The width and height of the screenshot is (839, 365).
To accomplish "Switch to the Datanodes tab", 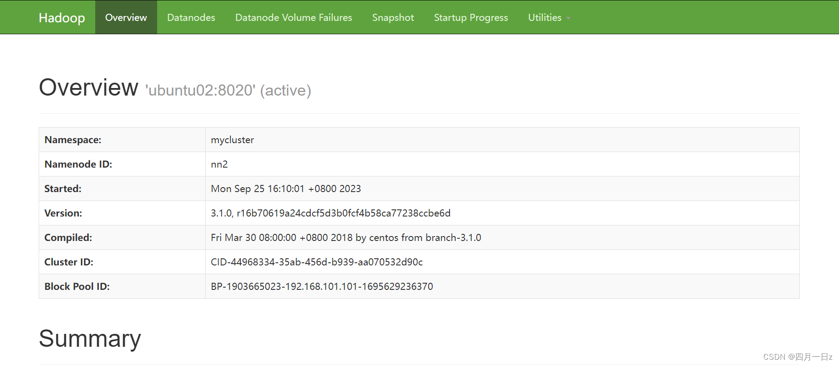I will [x=191, y=17].
